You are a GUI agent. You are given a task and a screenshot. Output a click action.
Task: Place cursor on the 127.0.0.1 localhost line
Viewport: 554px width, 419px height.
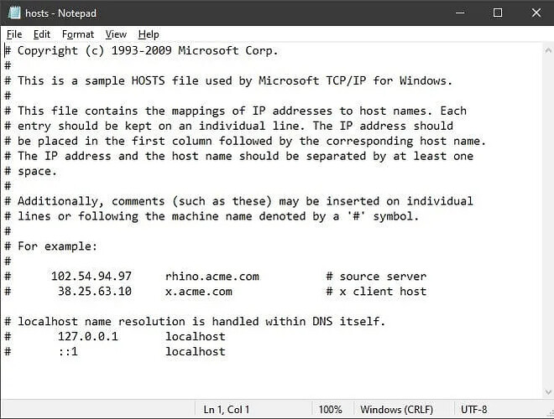pos(141,337)
